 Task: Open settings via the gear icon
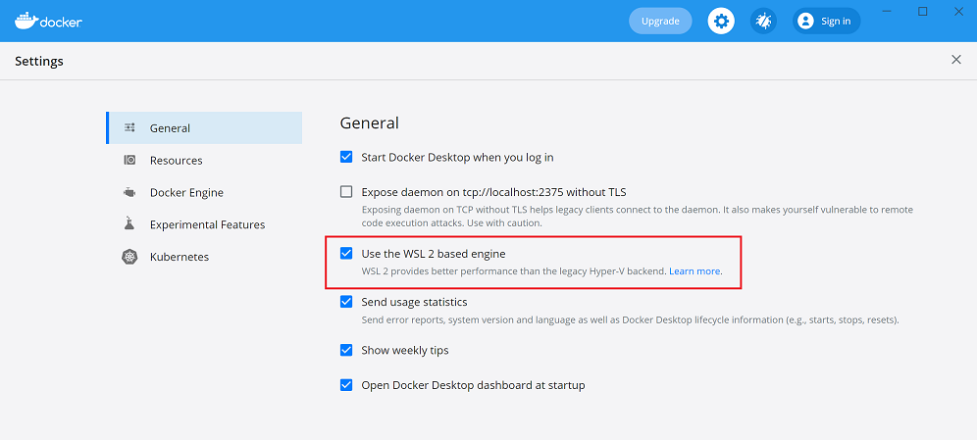pyautogui.click(x=721, y=22)
